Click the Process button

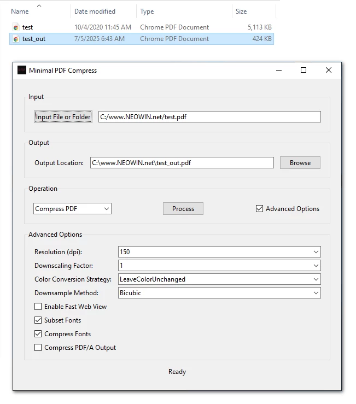tap(183, 208)
